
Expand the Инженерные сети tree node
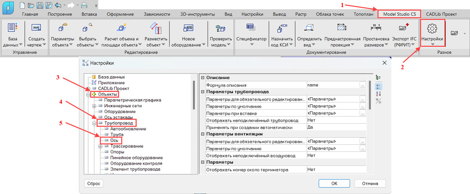(94, 106)
